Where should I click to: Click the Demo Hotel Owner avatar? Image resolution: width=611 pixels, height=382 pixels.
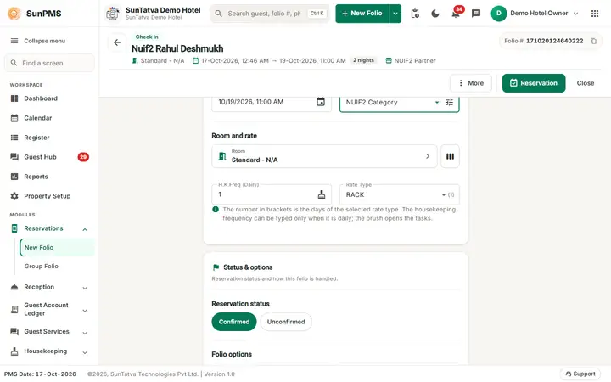point(498,14)
